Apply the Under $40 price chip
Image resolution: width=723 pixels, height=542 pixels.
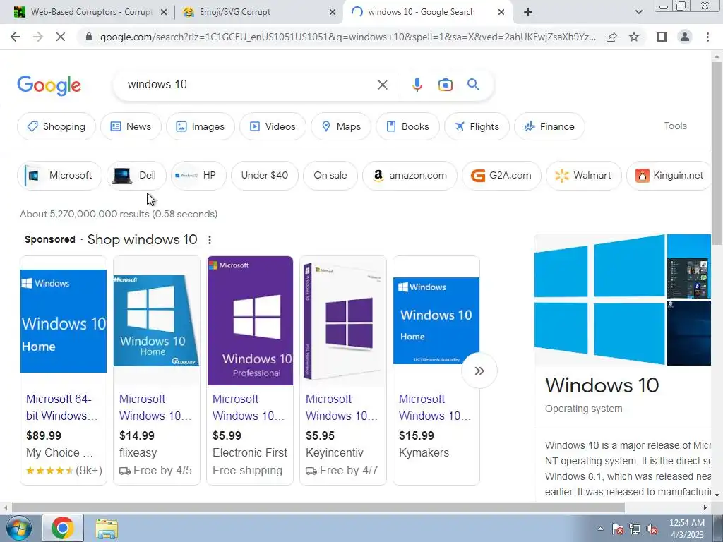click(264, 175)
